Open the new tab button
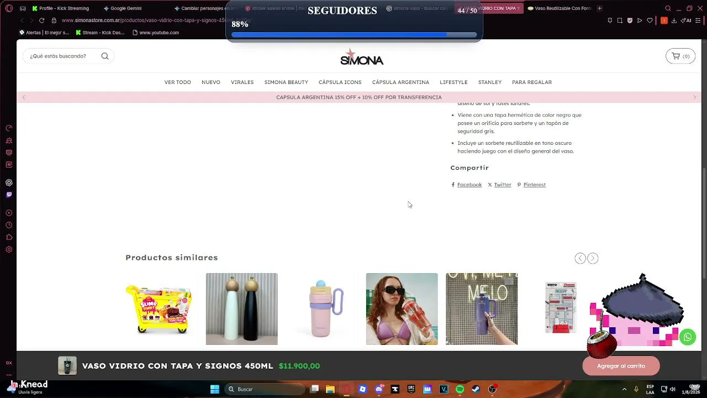707x398 pixels. click(x=599, y=8)
